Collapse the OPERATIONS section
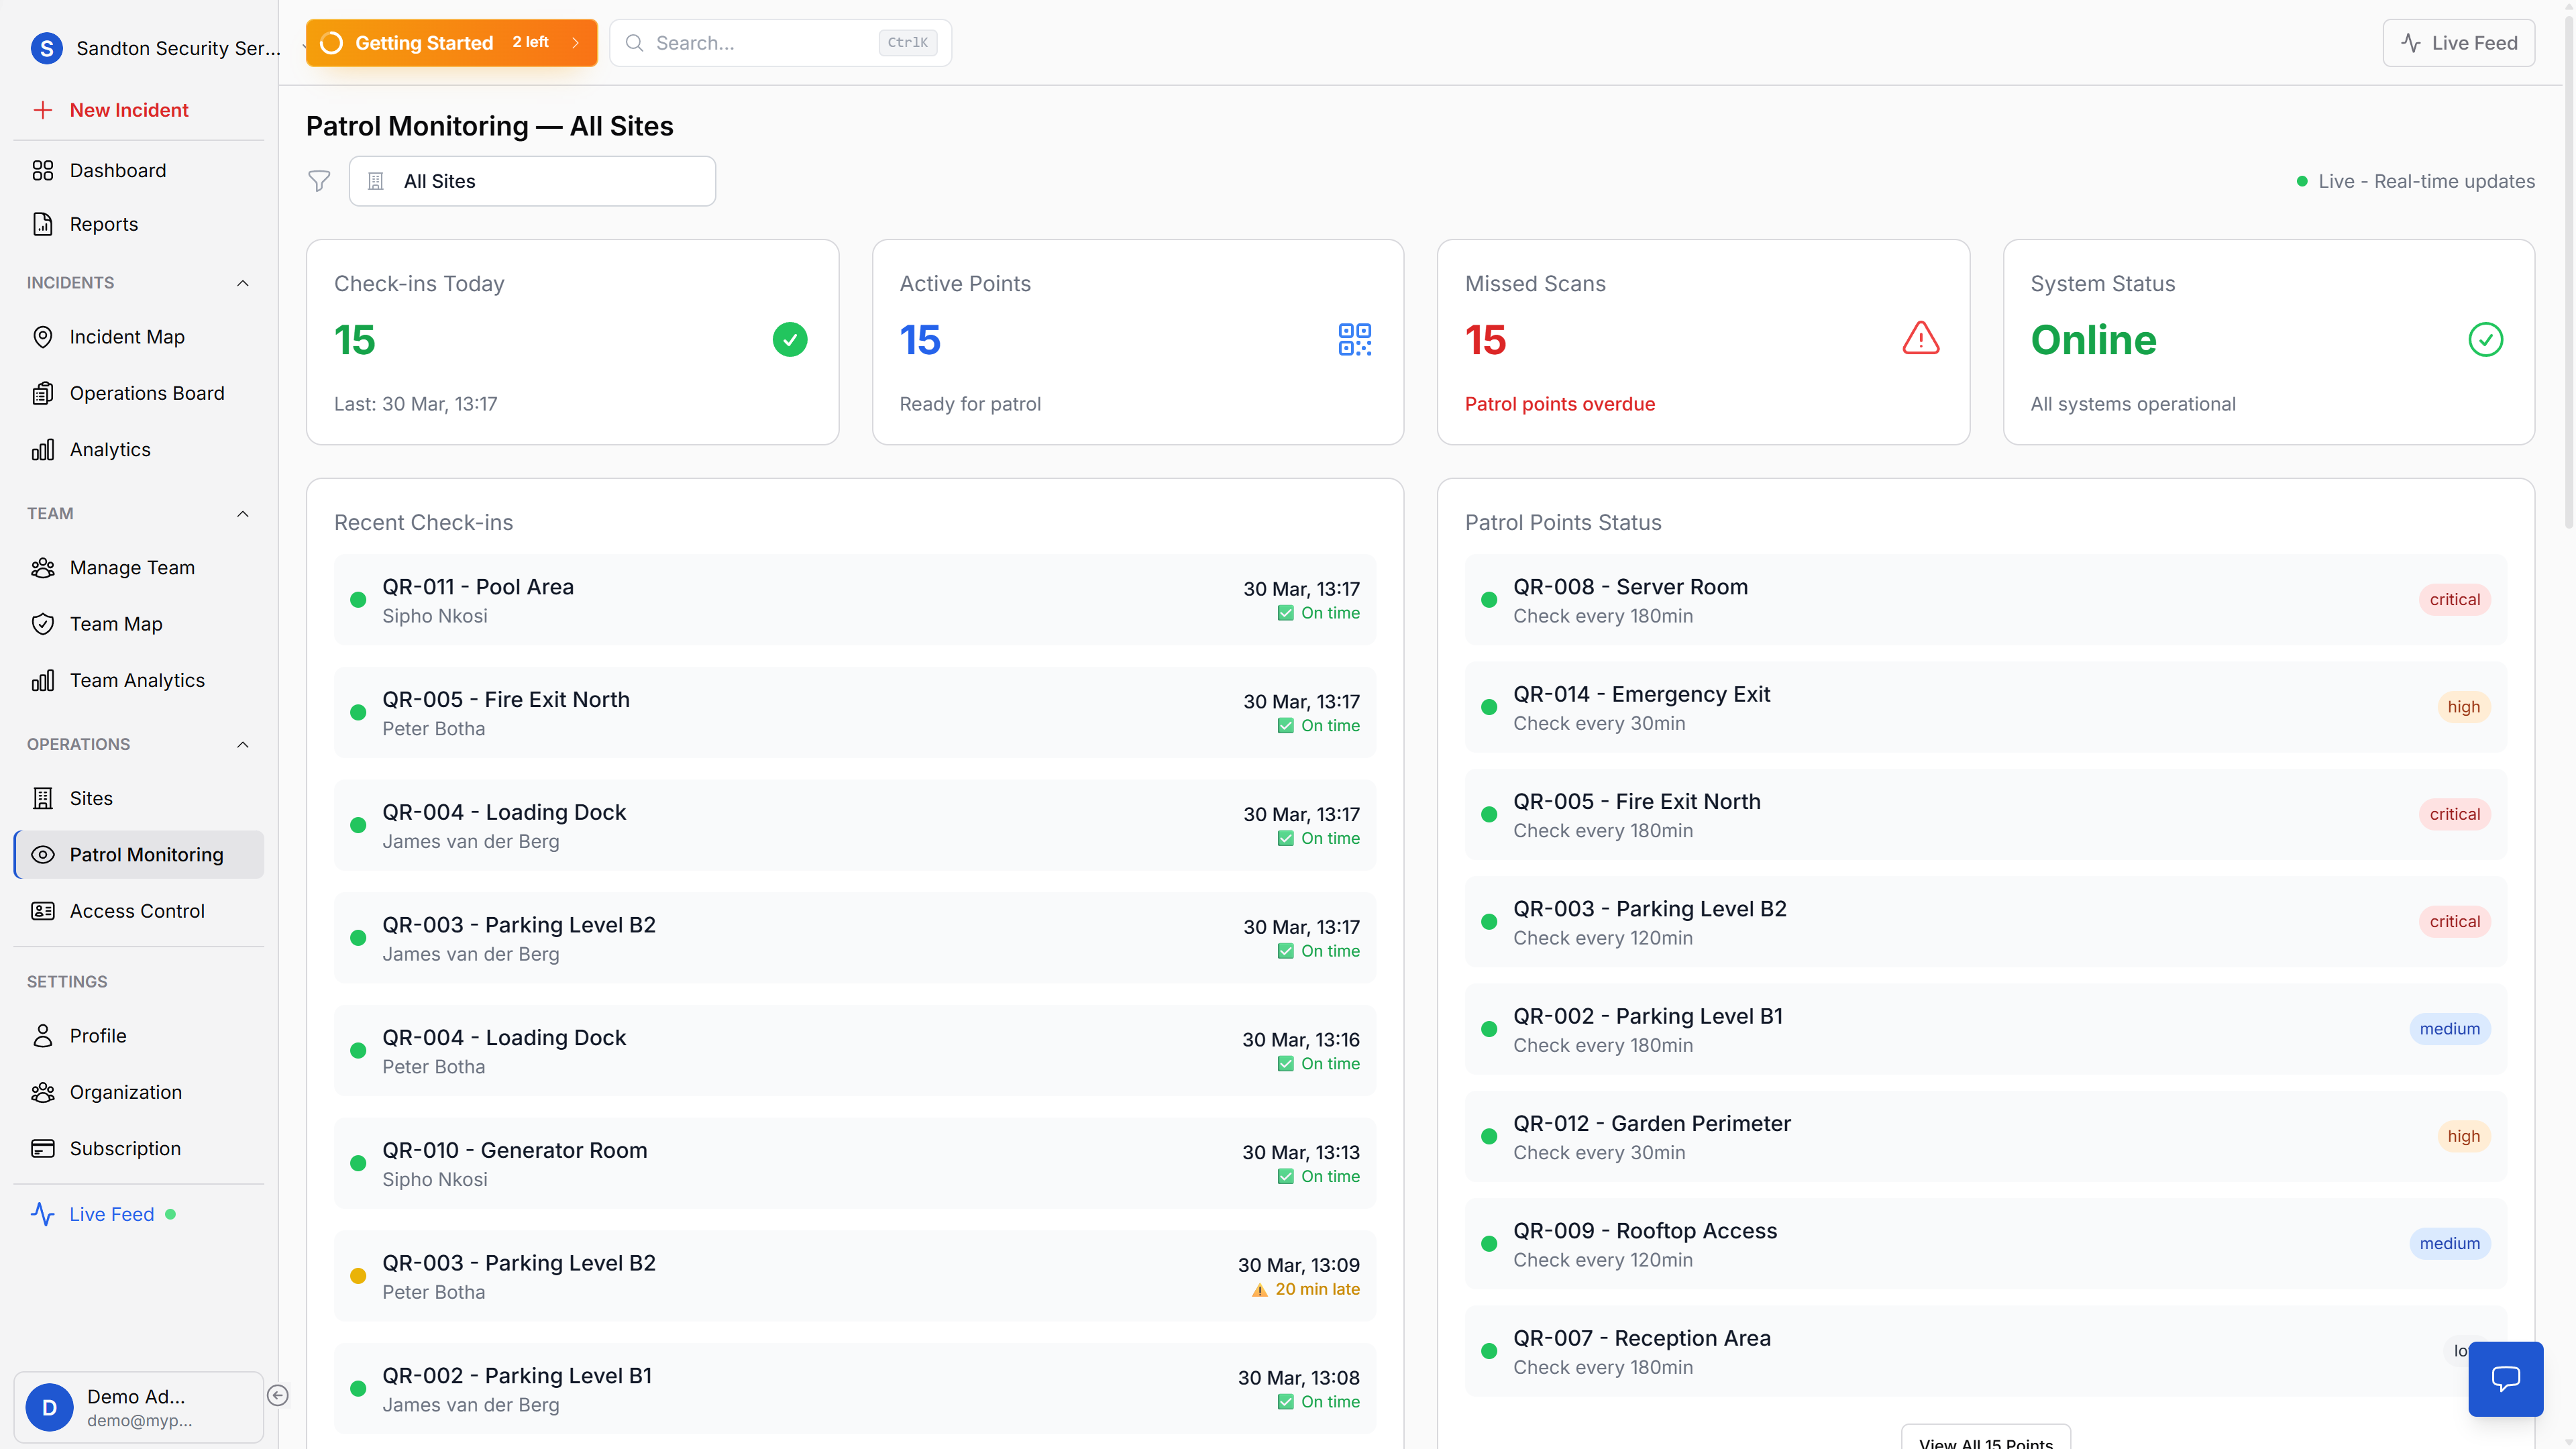2576x1449 pixels. click(x=242, y=744)
